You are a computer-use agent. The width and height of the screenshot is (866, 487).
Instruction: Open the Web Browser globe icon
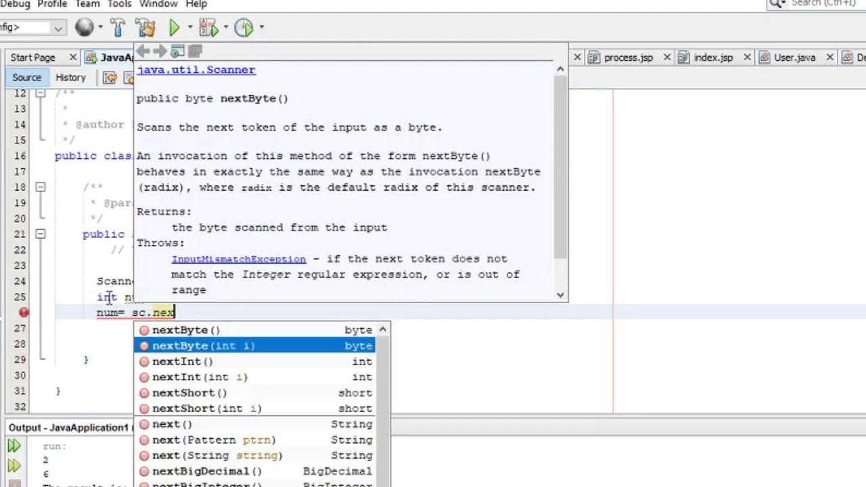tap(85, 27)
